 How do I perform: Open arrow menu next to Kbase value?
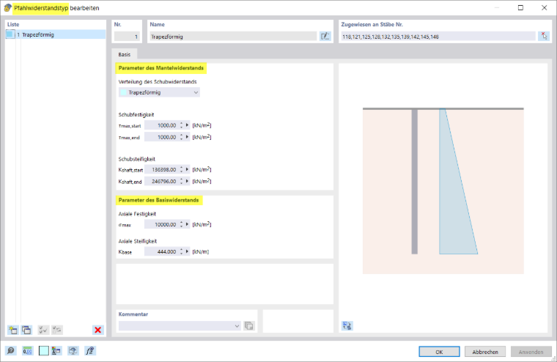click(x=187, y=251)
